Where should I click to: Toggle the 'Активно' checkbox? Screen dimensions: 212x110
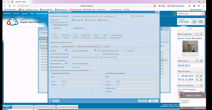(66, 50)
